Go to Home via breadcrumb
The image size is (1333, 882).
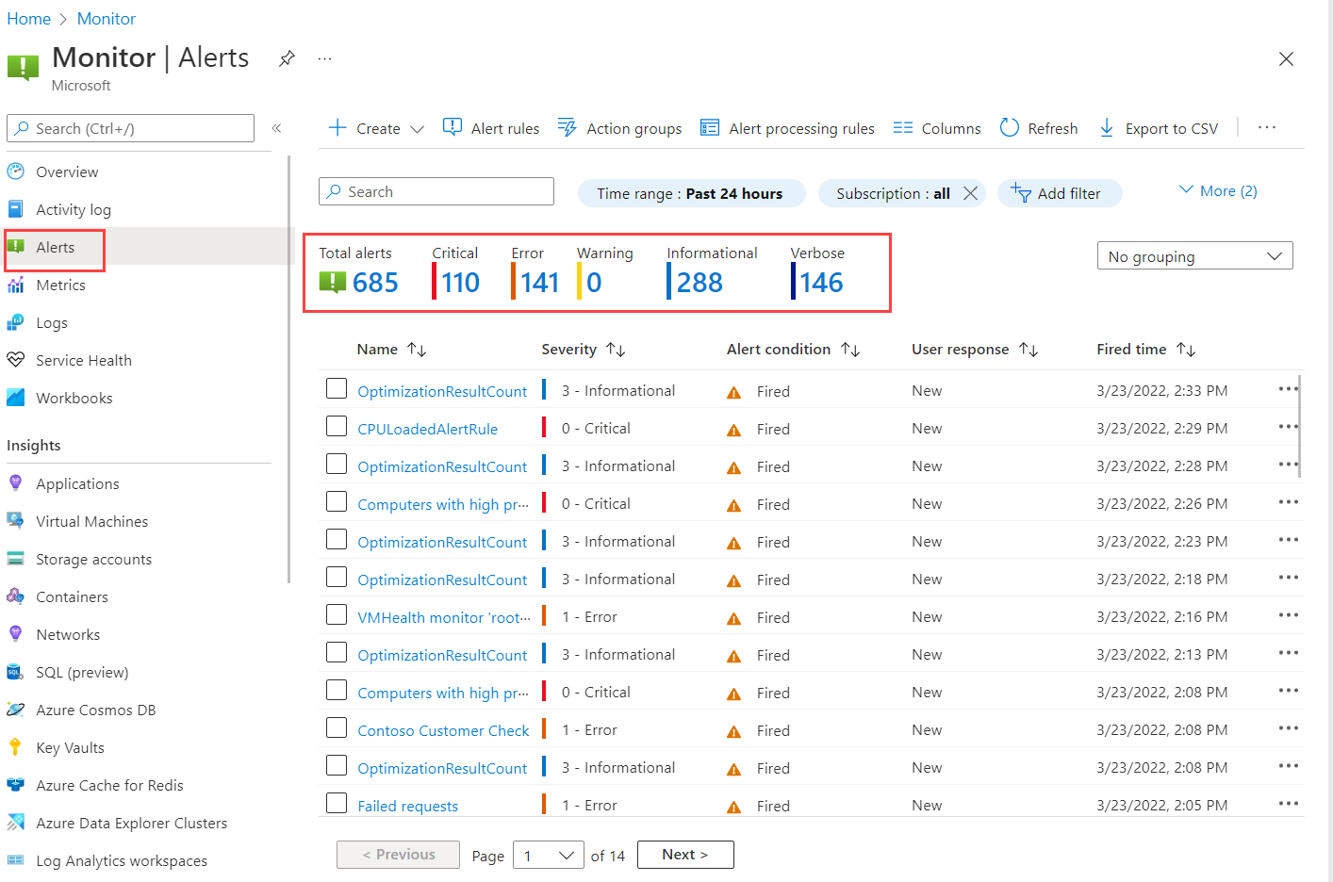coord(28,18)
